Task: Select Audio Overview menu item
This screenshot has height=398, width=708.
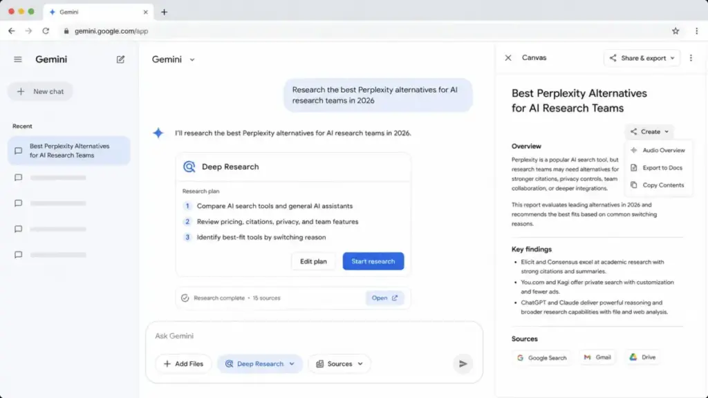Action: click(659, 150)
